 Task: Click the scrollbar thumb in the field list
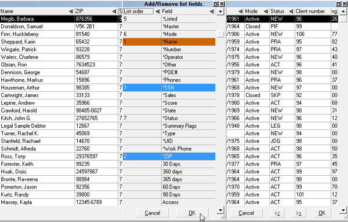[220, 34]
